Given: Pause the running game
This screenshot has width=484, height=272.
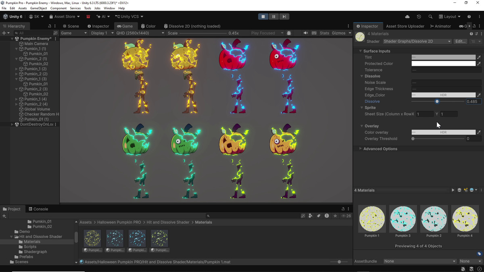Looking at the screenshot, I should coord(274,17).
